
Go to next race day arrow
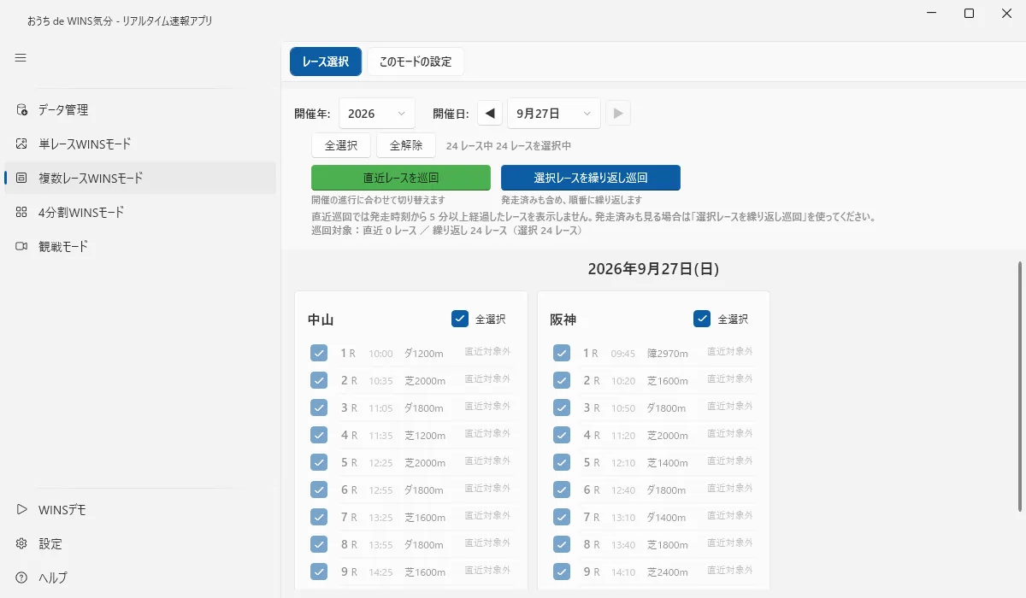click(618, 114)
